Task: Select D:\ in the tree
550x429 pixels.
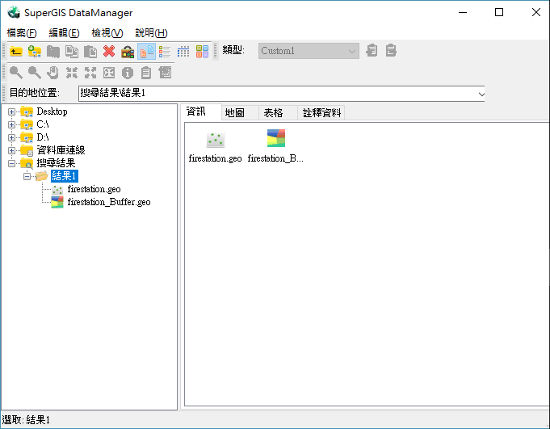Action: (43, 137)
